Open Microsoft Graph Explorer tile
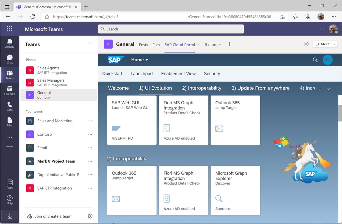 [x=235, y=191]
